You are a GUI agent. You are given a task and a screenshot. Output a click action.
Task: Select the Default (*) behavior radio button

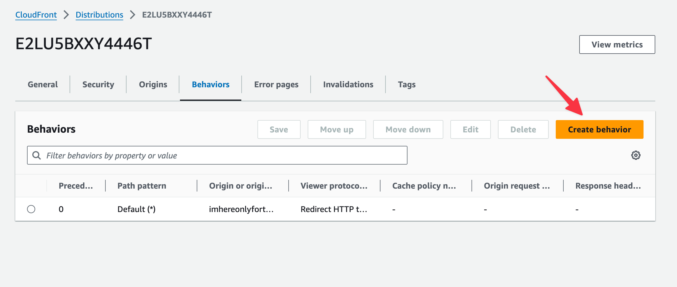click(31, 209)
